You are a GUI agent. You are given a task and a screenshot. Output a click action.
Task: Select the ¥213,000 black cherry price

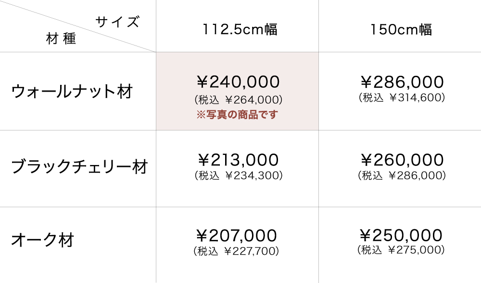click(x=238, y=160)
